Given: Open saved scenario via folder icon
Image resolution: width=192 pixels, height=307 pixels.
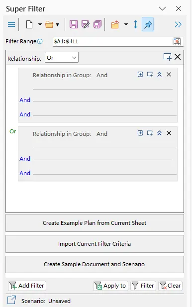Looking at the screenshot, I should tap(49, 24).
